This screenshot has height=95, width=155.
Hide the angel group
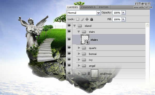tap(69, 65)
